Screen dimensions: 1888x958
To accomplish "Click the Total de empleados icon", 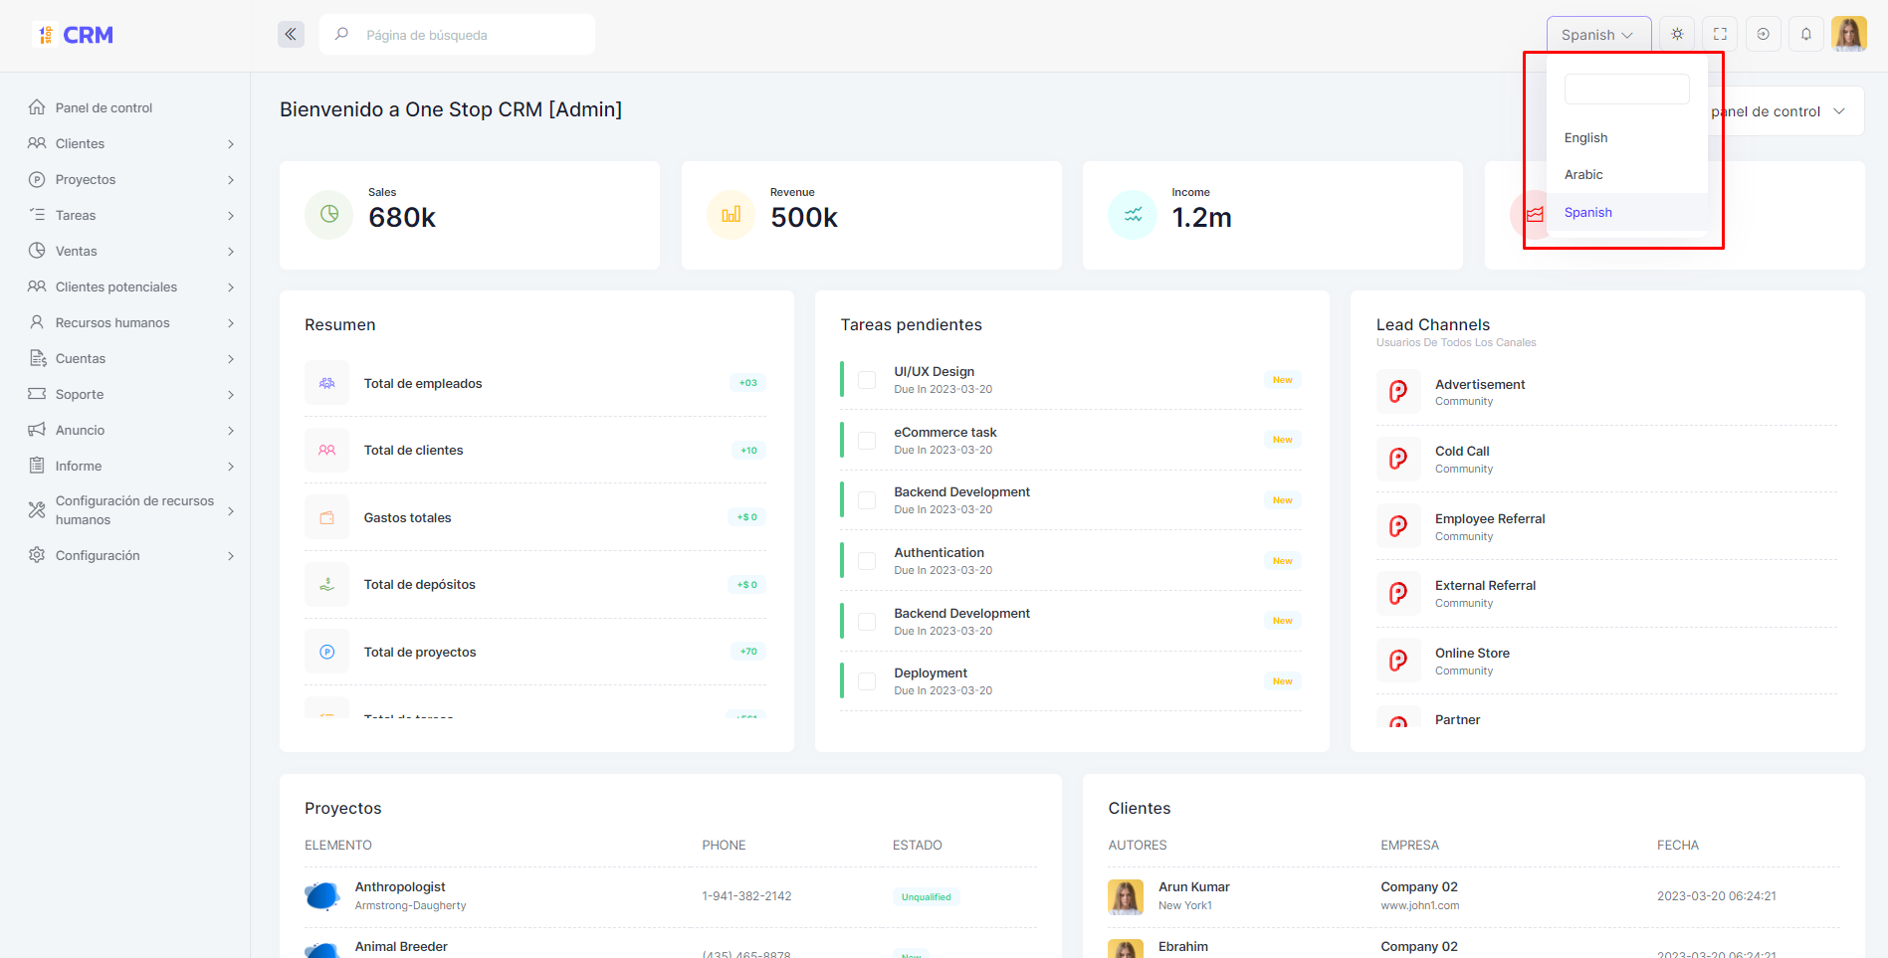I will [326, 383].
